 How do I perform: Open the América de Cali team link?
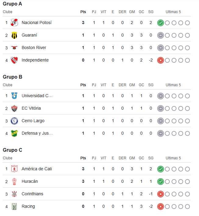(37, 169)
